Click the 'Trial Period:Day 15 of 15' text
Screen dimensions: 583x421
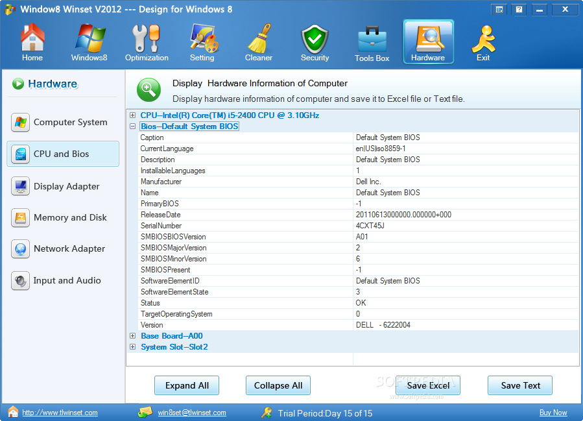pos(326,413)
